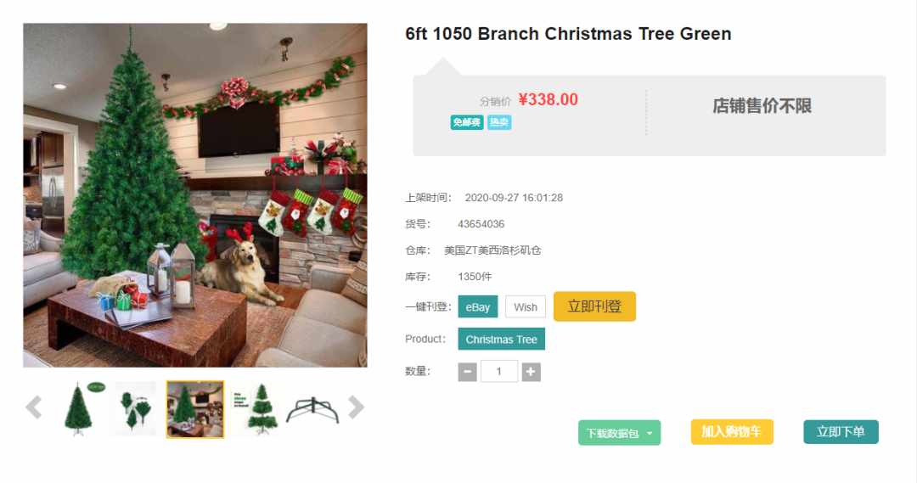Click 立即刊登 publish now button
Image resolution: width=917 pixels, height=483 pixels.
pos(594,306)
